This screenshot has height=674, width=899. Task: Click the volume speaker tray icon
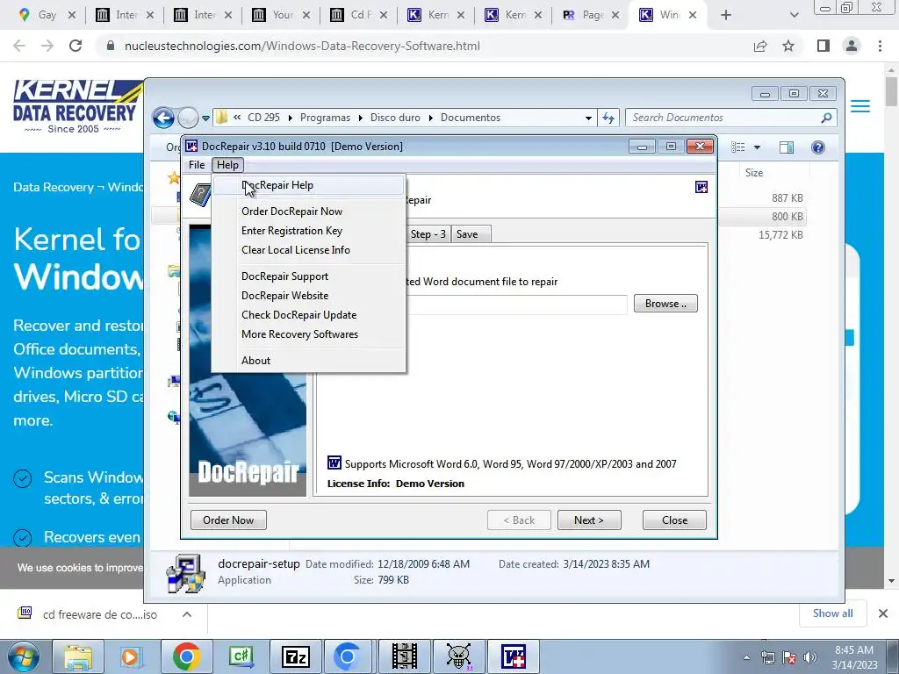click(809, 657)
